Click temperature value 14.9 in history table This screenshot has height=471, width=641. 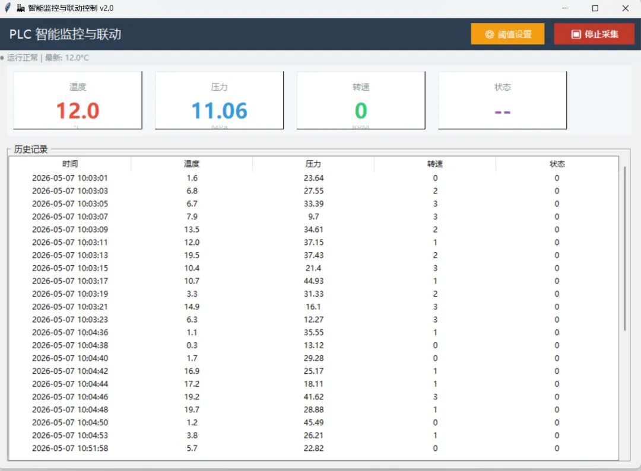(x=192, y=307)
